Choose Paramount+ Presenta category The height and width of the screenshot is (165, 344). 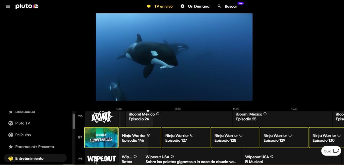[34, 147]
